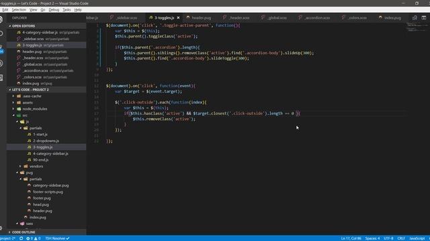The image size is (430, 241).
Task: Open the Tasks menu
Action: pyautogui.click(x=67, y=9)
